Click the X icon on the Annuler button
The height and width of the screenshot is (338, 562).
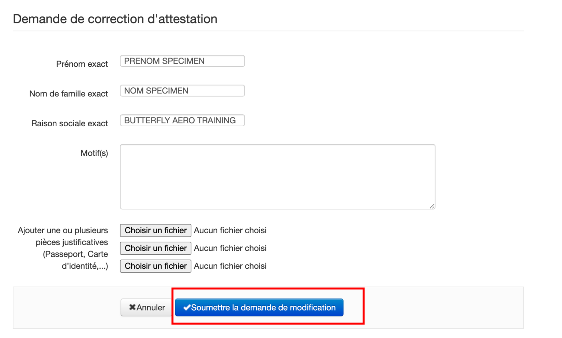(x=132, y=307)
